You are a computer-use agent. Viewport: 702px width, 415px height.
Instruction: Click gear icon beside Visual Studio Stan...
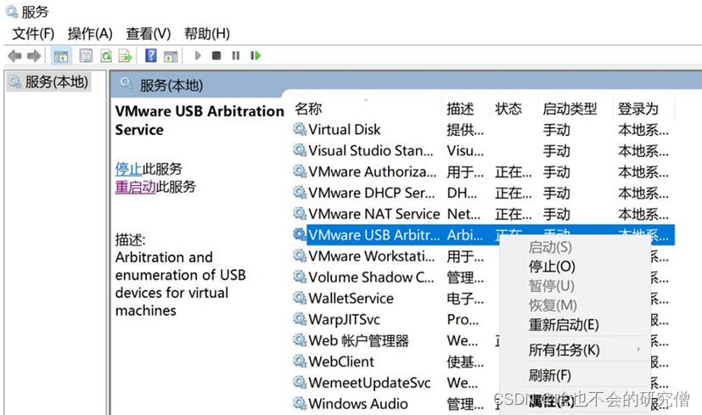pos(300,150)
